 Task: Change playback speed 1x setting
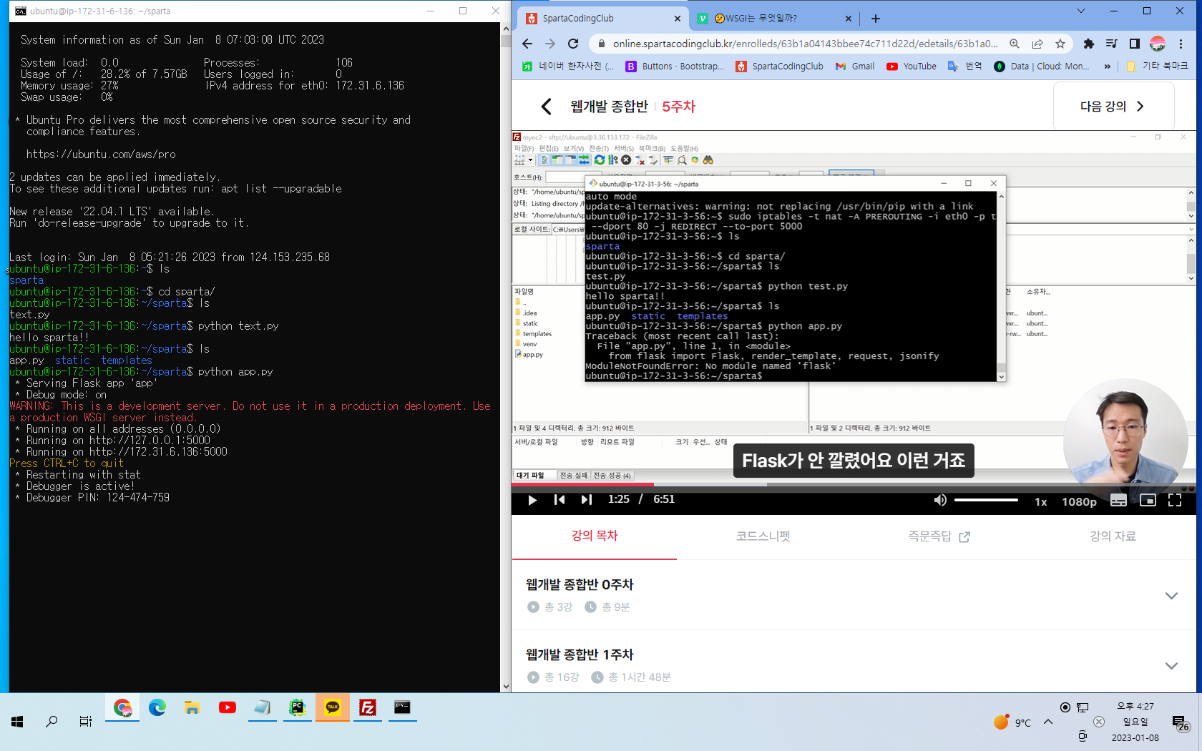coord(1041,501)
